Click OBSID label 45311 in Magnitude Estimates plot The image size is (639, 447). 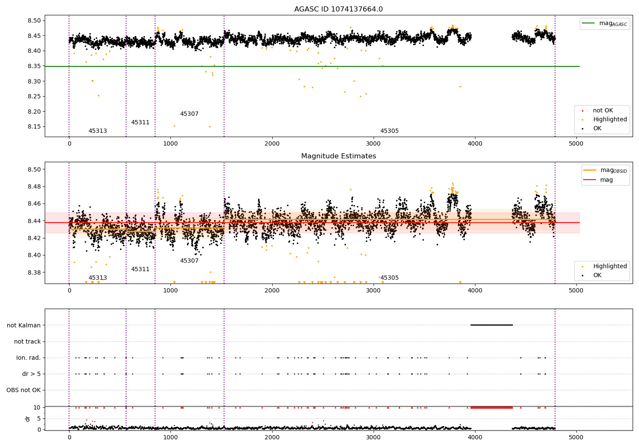[x=140, y=269]
